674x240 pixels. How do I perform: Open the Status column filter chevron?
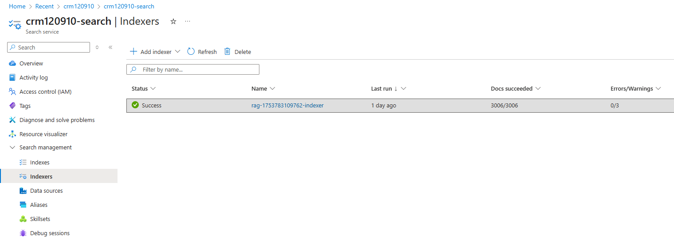[153, 88]
